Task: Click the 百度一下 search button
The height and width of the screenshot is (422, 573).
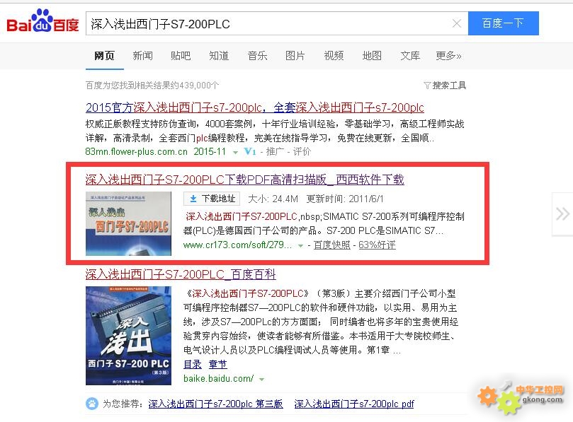Action: (503, 23)
